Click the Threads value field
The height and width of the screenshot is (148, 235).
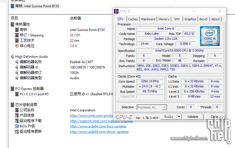pos(217,107)
